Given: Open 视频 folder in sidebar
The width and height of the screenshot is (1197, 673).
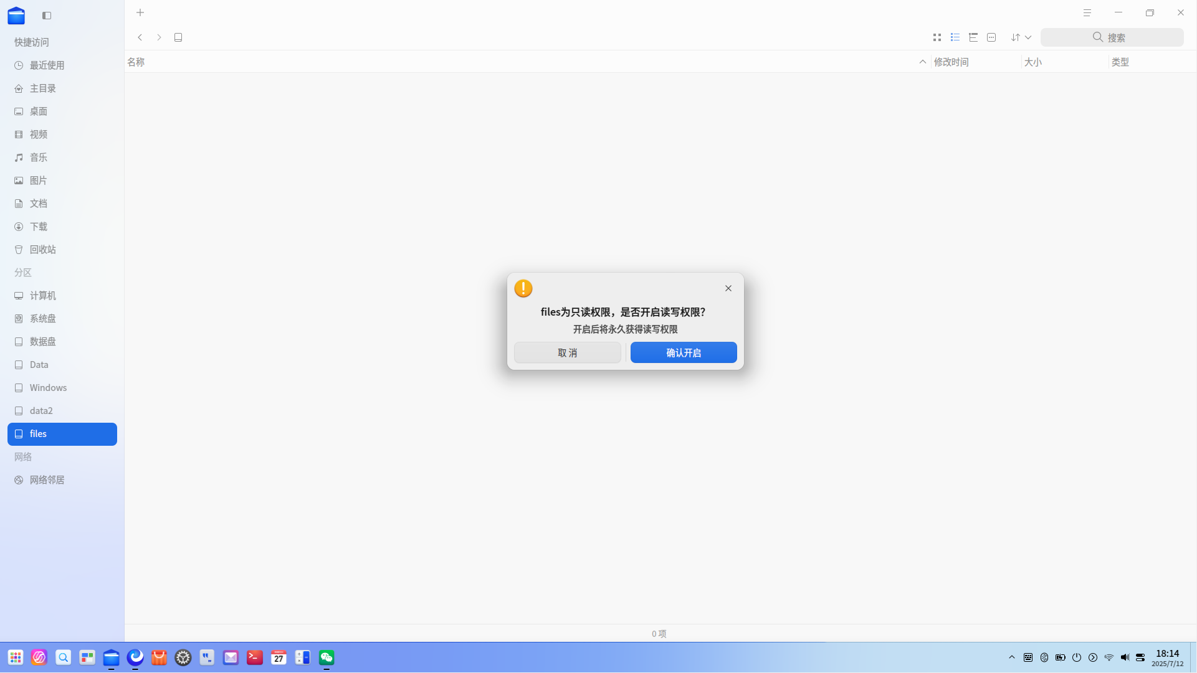Looking at the screenshot, I should click(62, 134).
